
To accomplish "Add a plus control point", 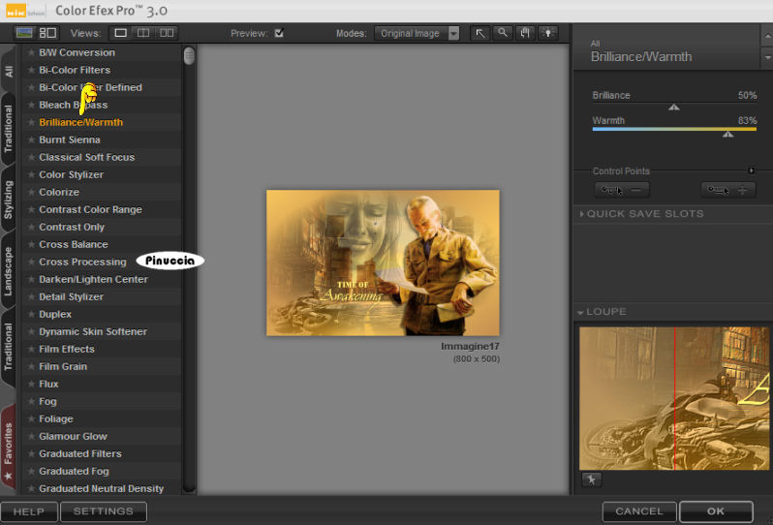I will [x=727, y=190].
